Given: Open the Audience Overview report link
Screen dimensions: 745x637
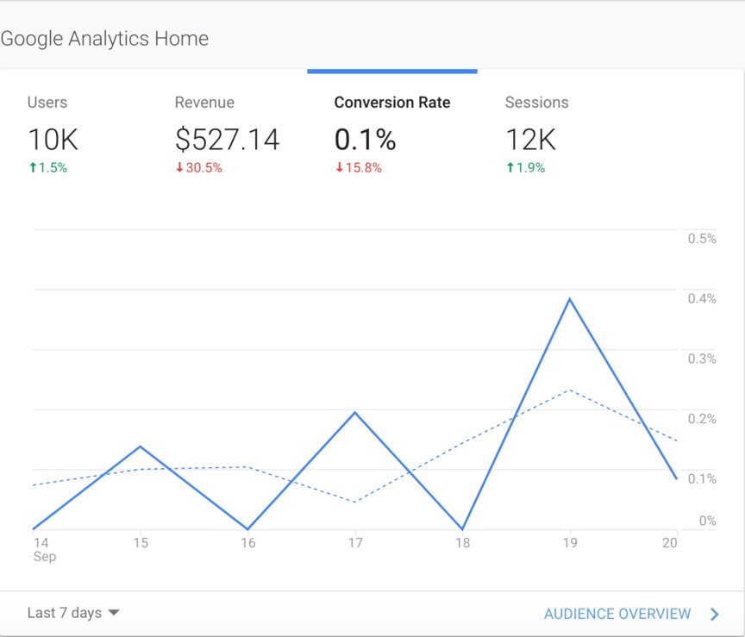Looking at the screenshot, I should click(x=617, y=614).
